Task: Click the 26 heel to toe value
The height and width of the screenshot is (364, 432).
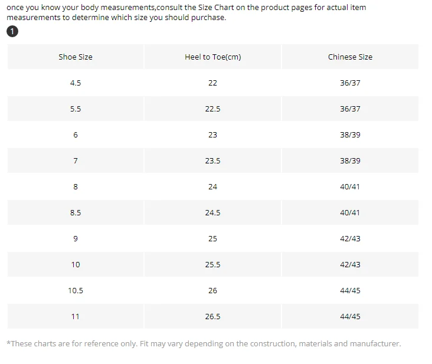Action: pos(212,290)
